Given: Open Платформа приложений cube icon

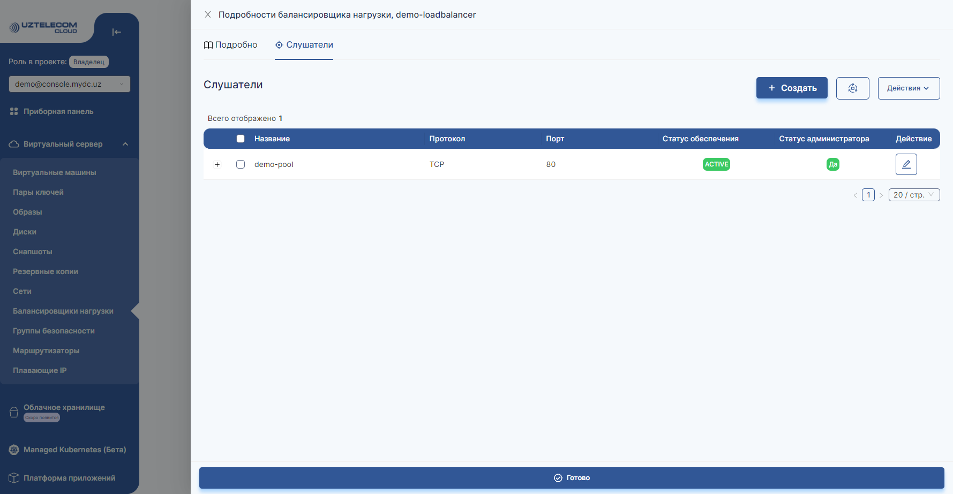Looking at the screenshot, I should point(13,477).
